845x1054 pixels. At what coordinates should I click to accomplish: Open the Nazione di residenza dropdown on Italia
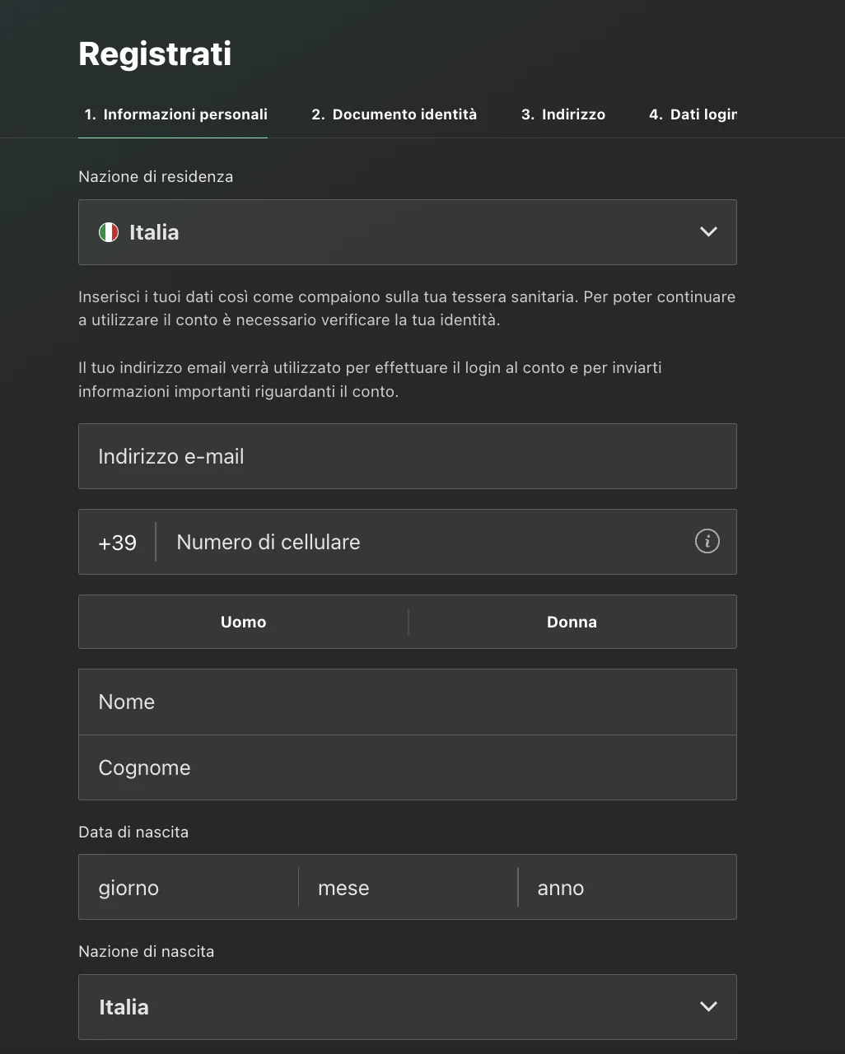point(407,232)
